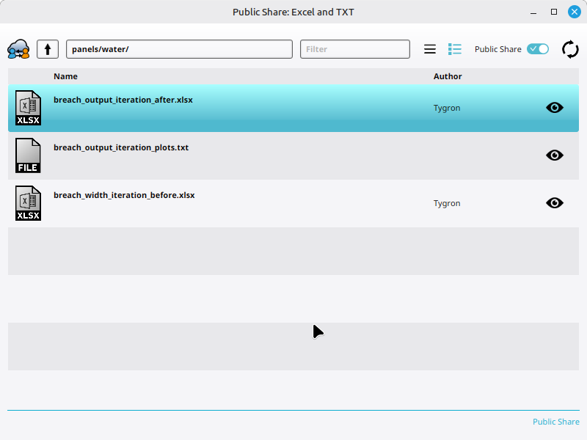Select the breach_output_iteration_plots.txt row
This screenshot has height=440, width=587.
(220, 155)
